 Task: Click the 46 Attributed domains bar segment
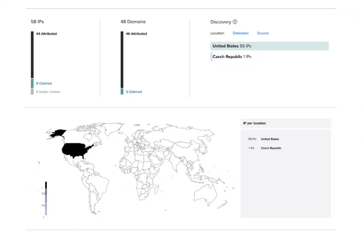click(x=122, y=60)
